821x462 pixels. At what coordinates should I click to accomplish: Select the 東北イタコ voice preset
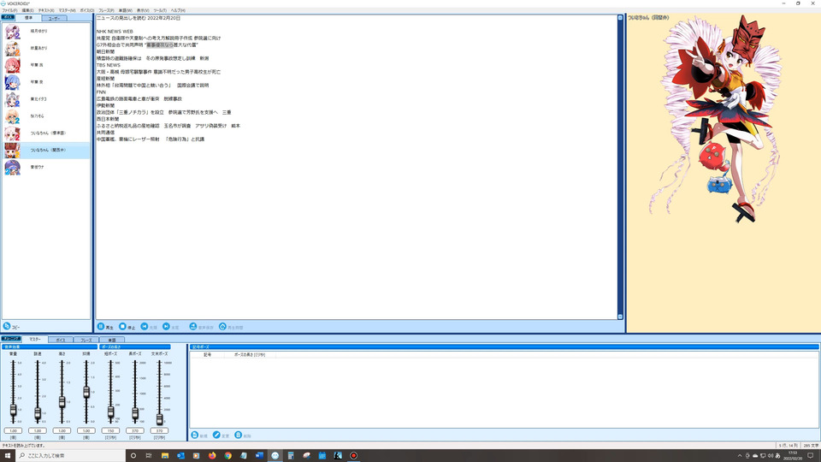pyautogui.click(x=46, y=99)
